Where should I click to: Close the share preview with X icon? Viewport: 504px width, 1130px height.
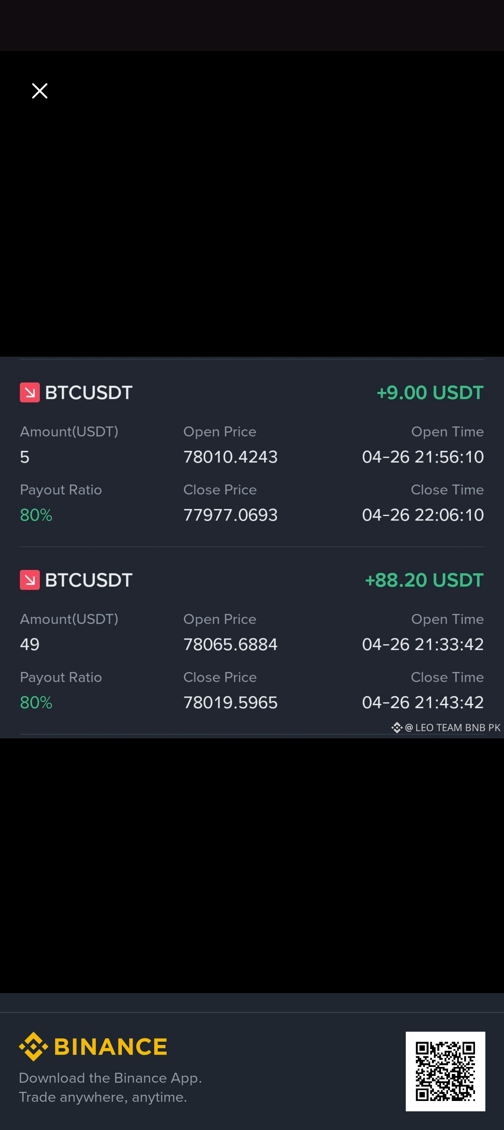[x=39, y=91]
